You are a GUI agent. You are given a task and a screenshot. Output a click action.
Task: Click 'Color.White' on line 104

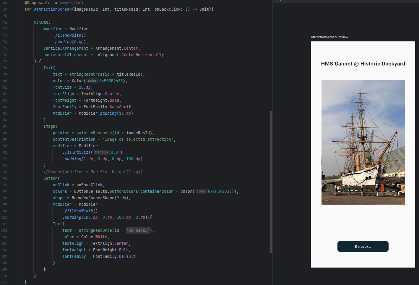click(x=94, y=237)
